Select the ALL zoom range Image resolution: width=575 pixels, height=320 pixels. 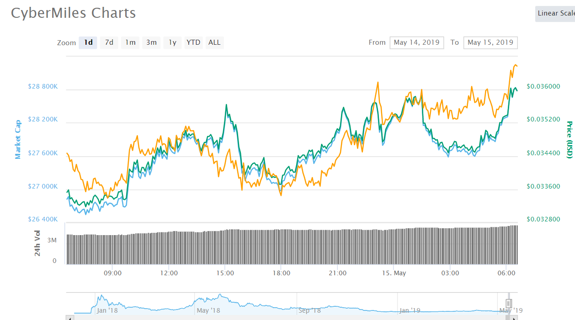pyautogui.click(x=214, y=42)
